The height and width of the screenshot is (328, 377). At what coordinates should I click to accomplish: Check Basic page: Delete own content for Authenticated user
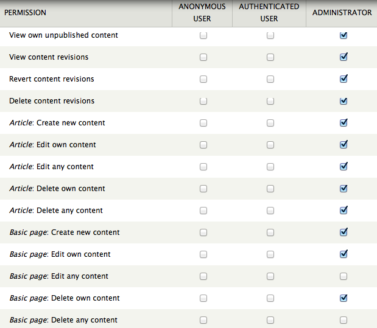tap(270, 298)
